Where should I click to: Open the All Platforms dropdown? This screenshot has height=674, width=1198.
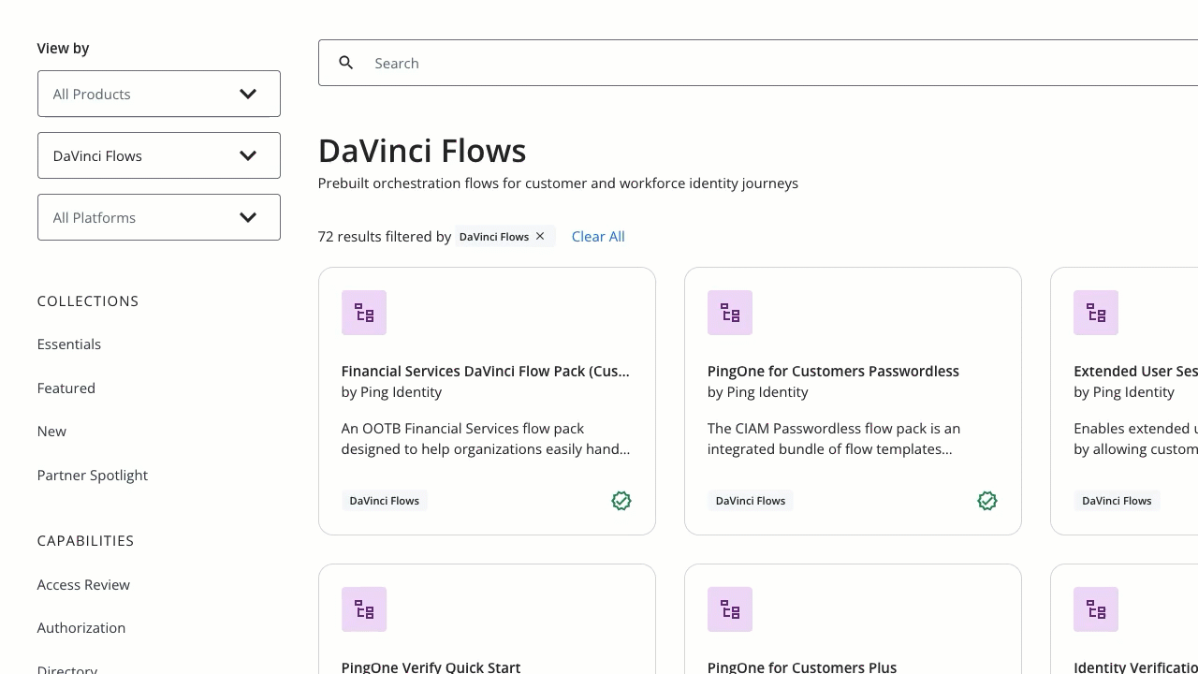[x=159, y=217]
